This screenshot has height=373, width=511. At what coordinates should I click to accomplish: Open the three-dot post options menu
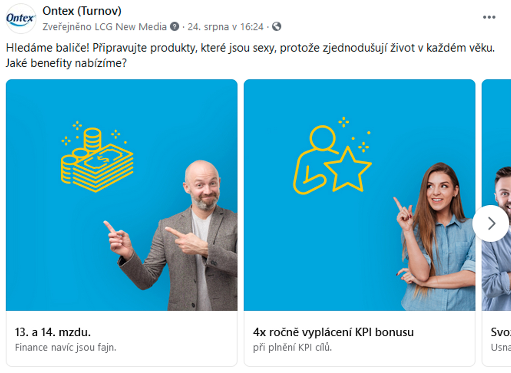coord(489,17)
